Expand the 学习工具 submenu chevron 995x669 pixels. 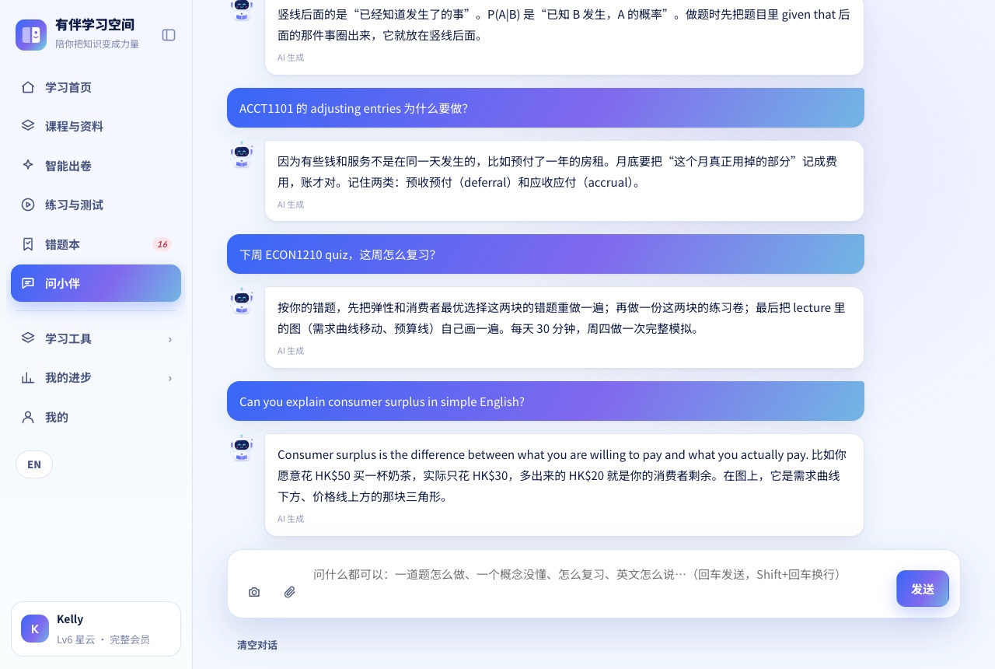click(170, 339)
